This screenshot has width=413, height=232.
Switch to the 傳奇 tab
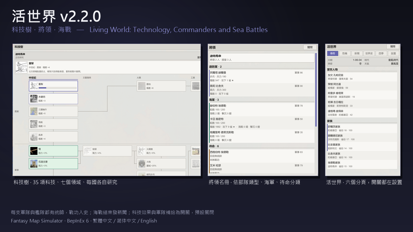[x=332, y=53]
